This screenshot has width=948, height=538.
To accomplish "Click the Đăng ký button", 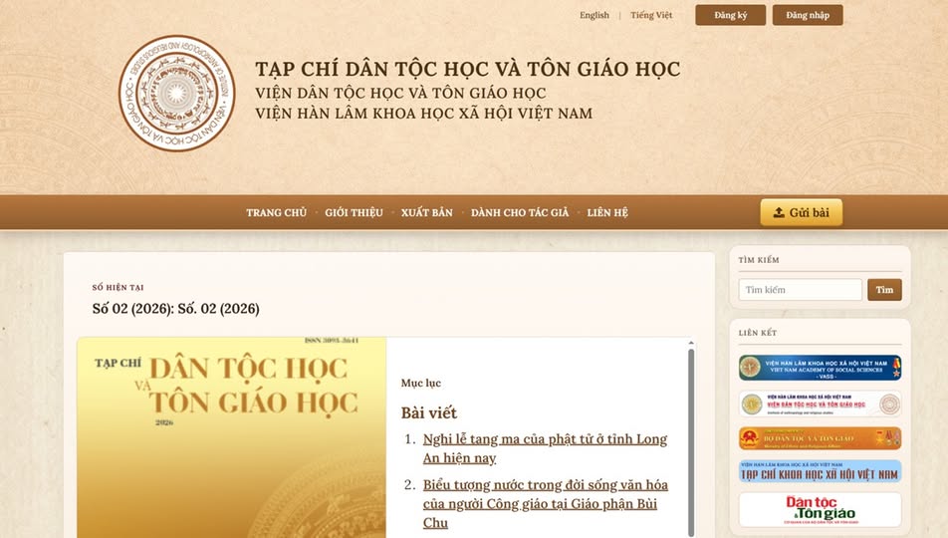I will [730, 15].
